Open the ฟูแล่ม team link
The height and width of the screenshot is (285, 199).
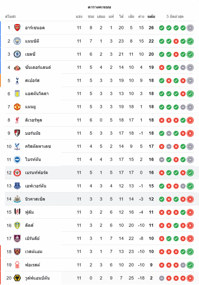click(29, 212)
